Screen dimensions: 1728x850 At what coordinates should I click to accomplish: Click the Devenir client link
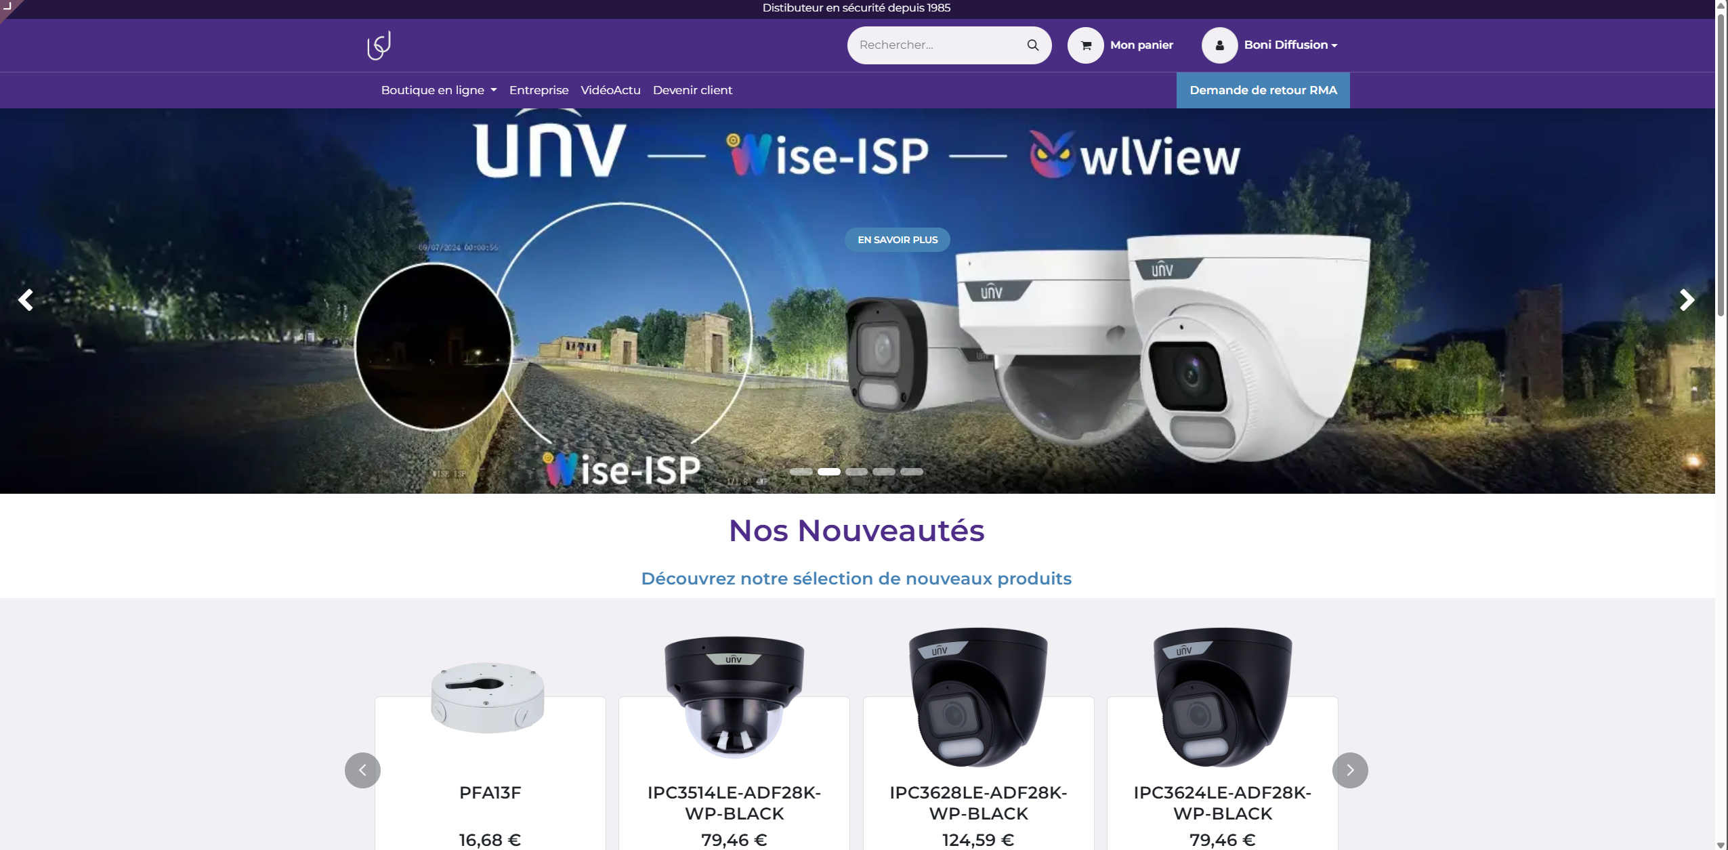692,90
